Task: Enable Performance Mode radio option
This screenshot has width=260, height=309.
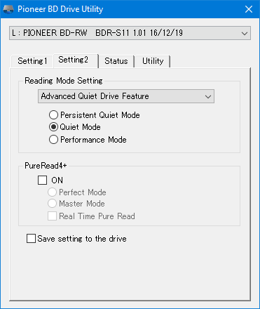Action: tap(53, 140)
